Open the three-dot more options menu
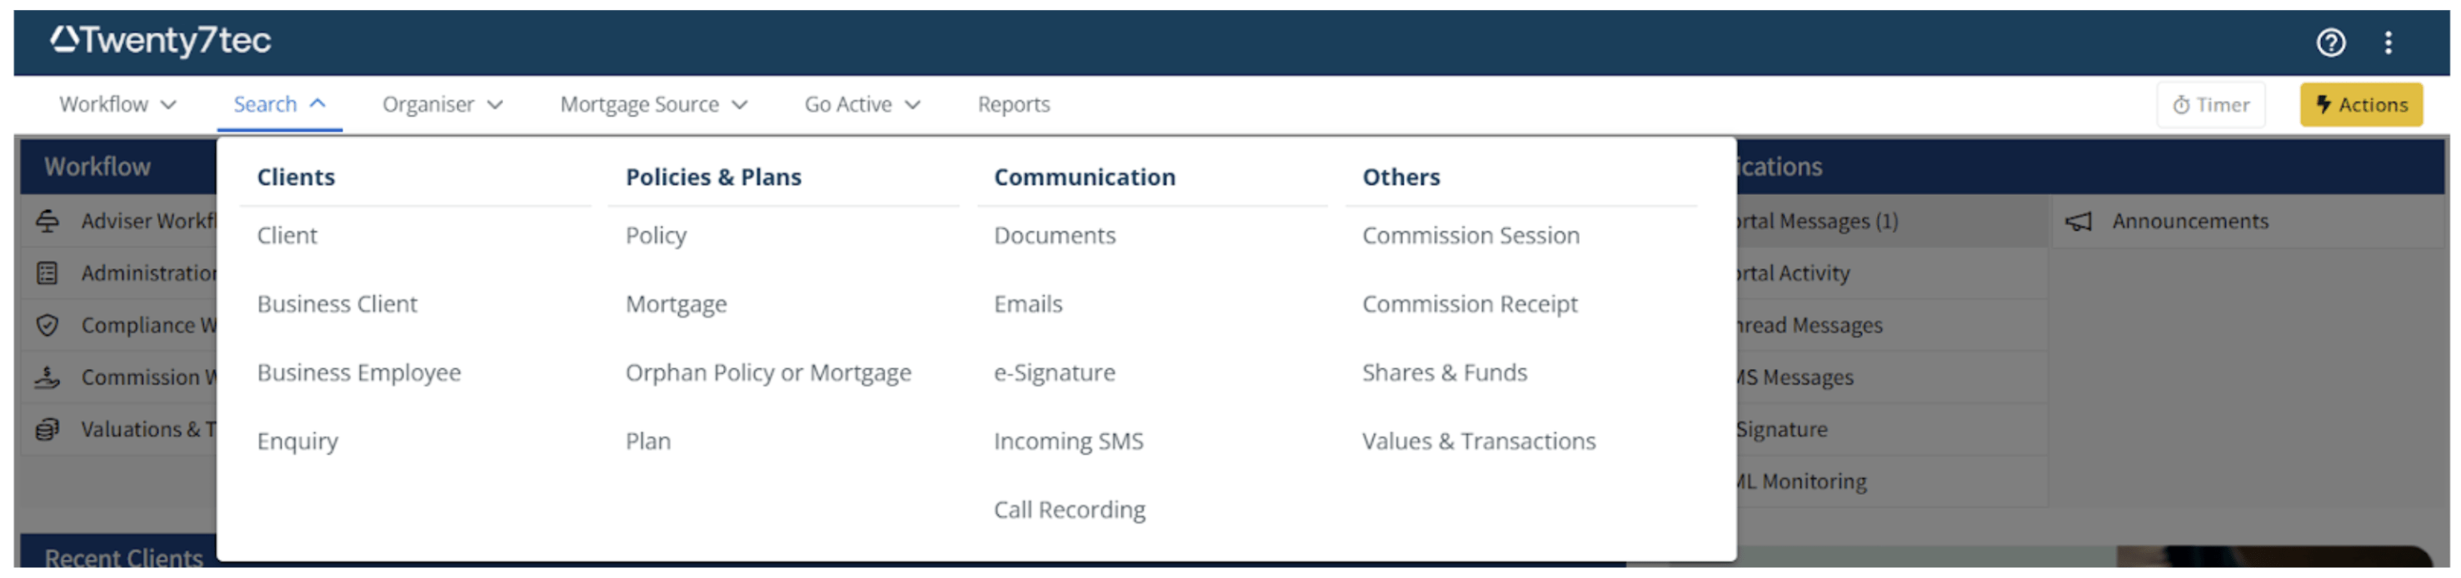 coord(2388,42)
